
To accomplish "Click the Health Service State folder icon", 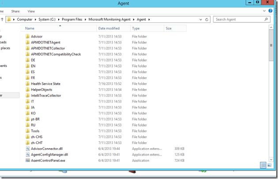I will [27, 83].
